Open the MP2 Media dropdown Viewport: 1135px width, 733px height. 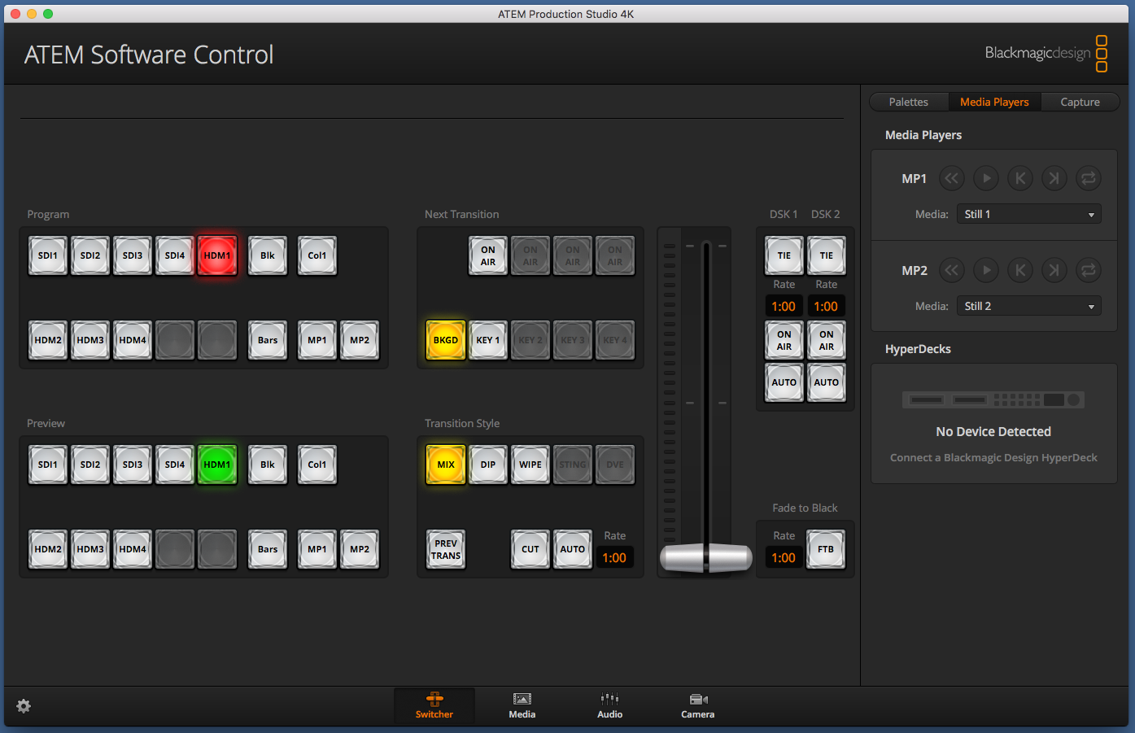pyautogui.click(x=1029, y=306)
